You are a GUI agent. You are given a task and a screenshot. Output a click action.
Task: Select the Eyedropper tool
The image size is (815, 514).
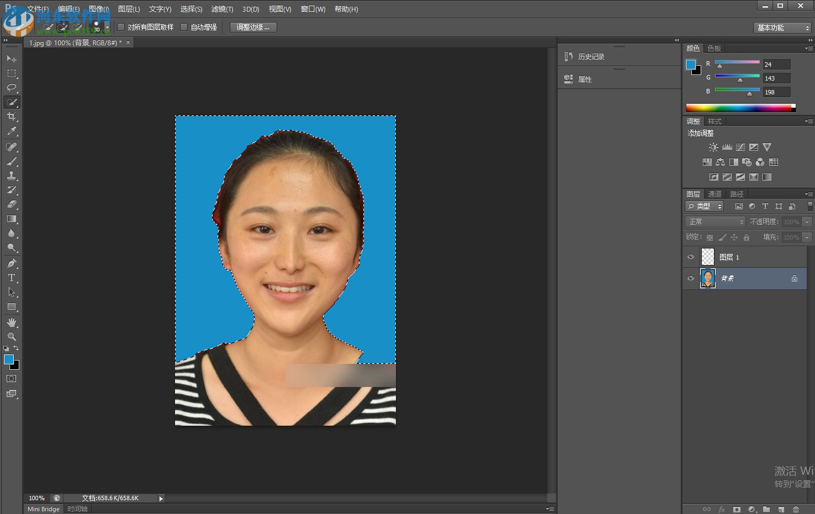[x=11, y=131]
